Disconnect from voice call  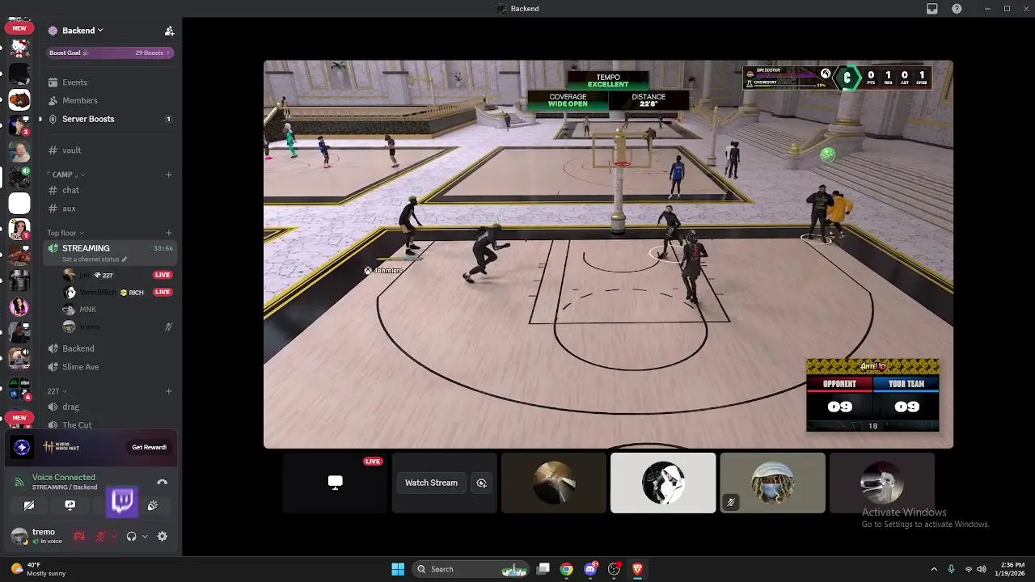pos(162,483)
